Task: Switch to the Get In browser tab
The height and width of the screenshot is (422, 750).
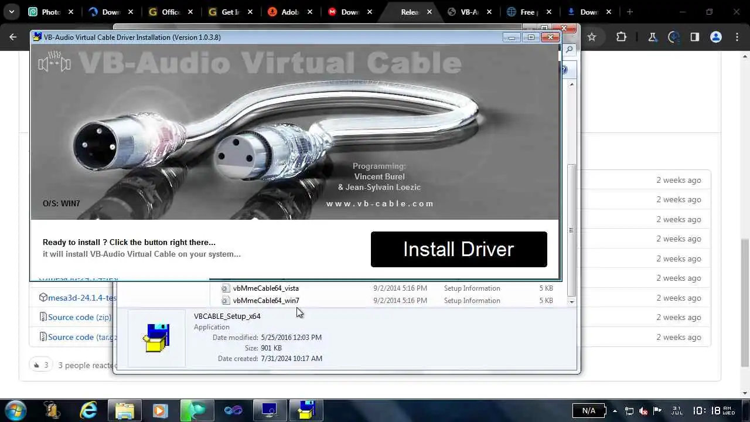Action: (230, 12)
